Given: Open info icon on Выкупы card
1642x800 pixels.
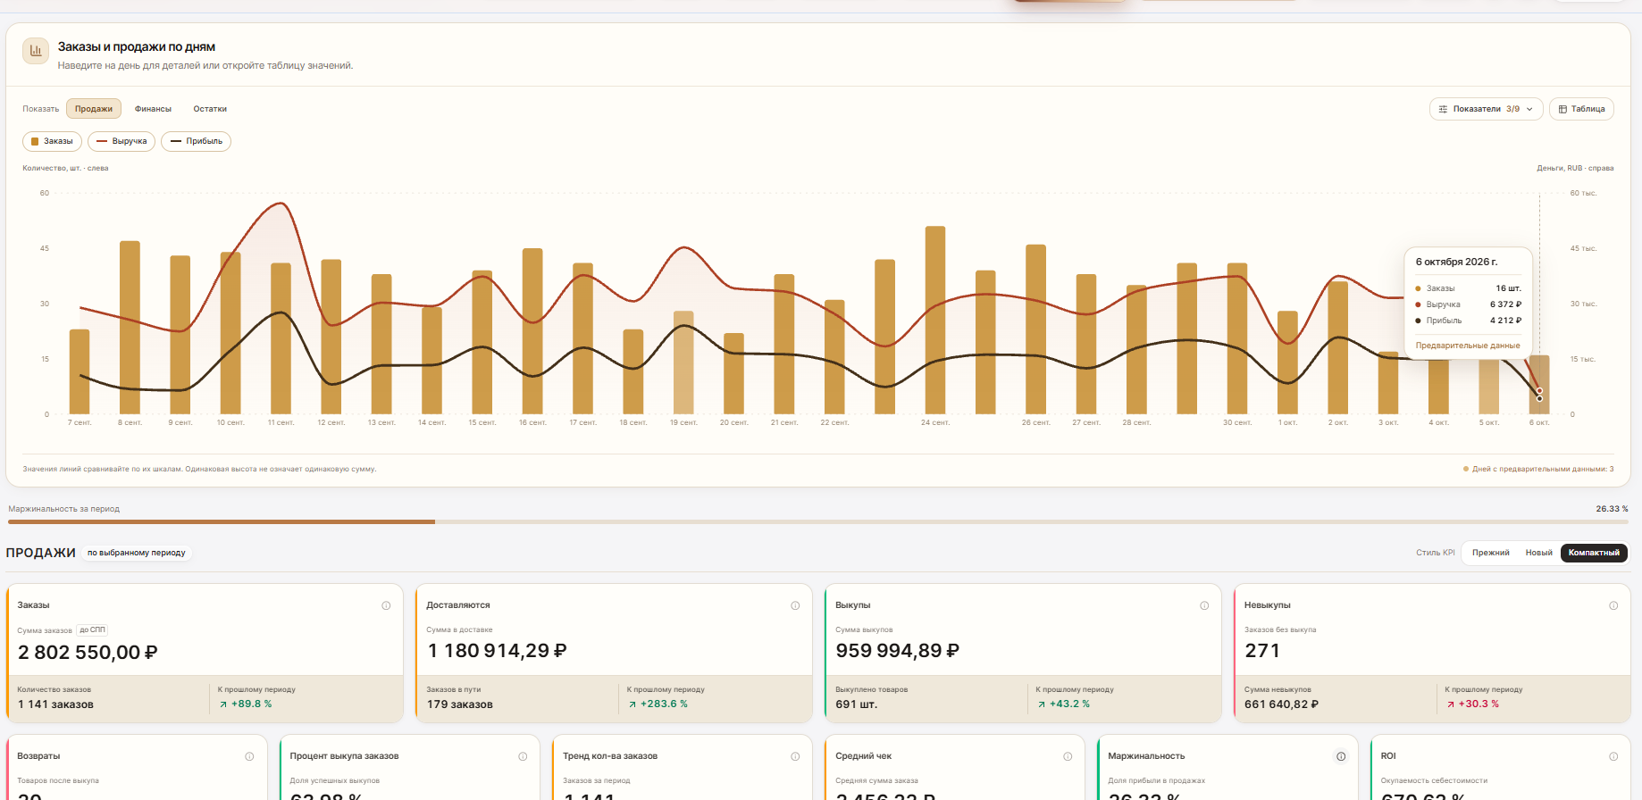Looking at the screenshot, I should [x=1204, y=605].
